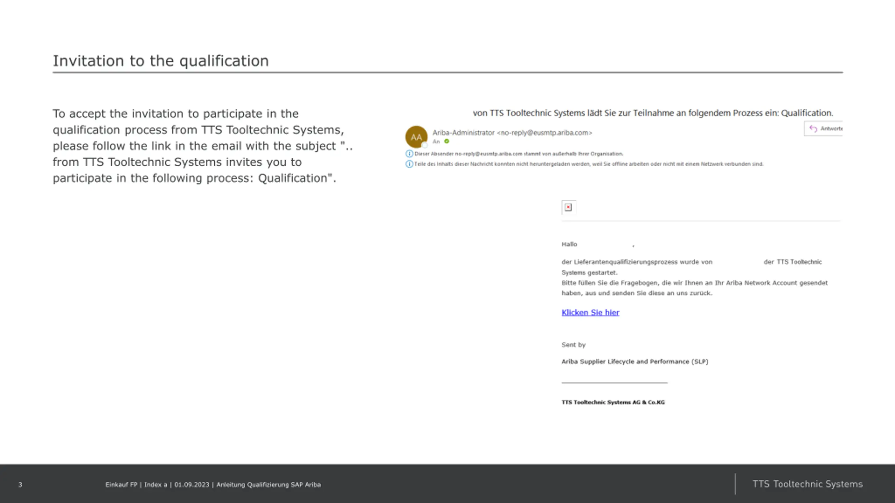Select 'Sent by' text in email
This screenshot has height=503, width=895.
pyautogui.click(x=573, y=345)
